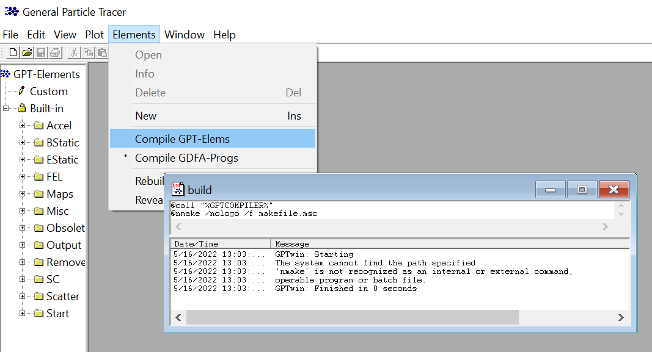
Task: Click the Maps folder icon
Action: (38, 193)
